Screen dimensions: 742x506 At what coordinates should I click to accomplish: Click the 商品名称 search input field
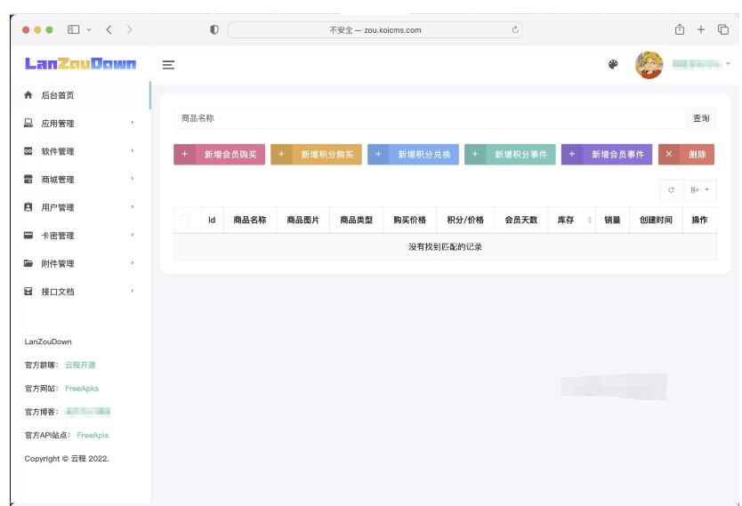click(x=427, y=118)
